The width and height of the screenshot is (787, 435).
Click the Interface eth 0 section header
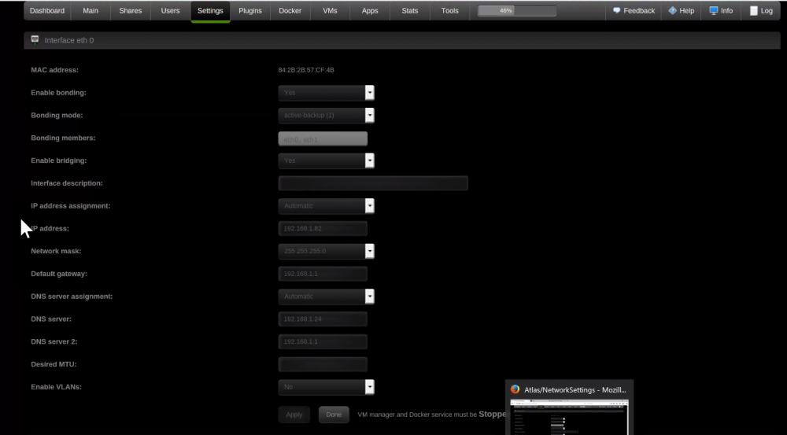(x=402, y=40)
